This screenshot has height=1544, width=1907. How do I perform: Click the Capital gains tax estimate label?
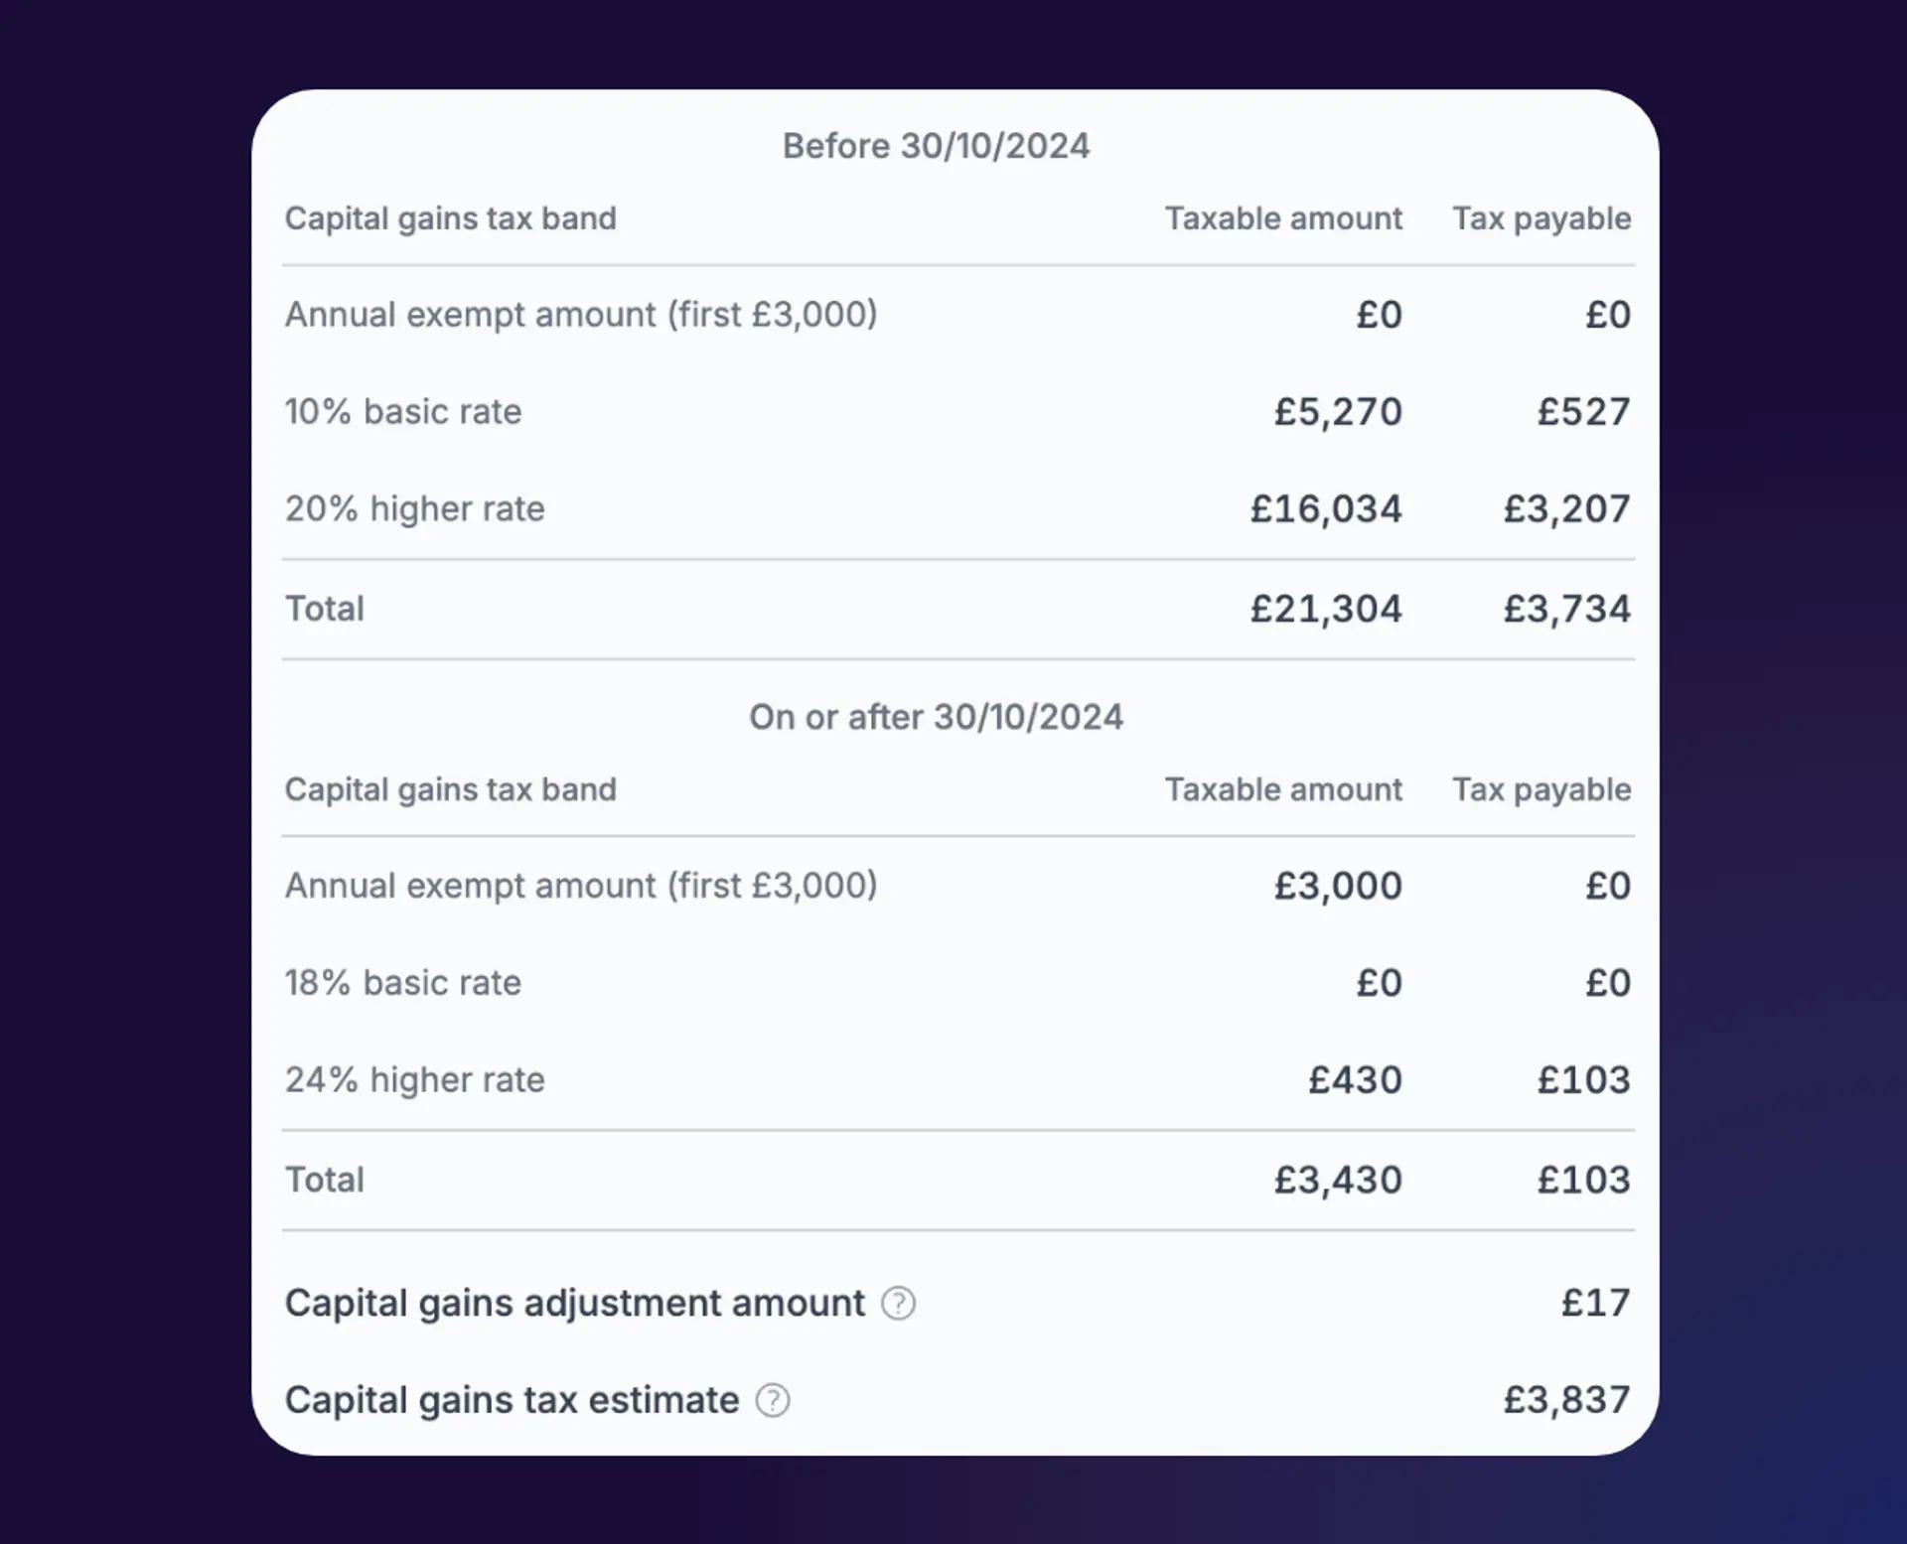[x=511, y=1401]
